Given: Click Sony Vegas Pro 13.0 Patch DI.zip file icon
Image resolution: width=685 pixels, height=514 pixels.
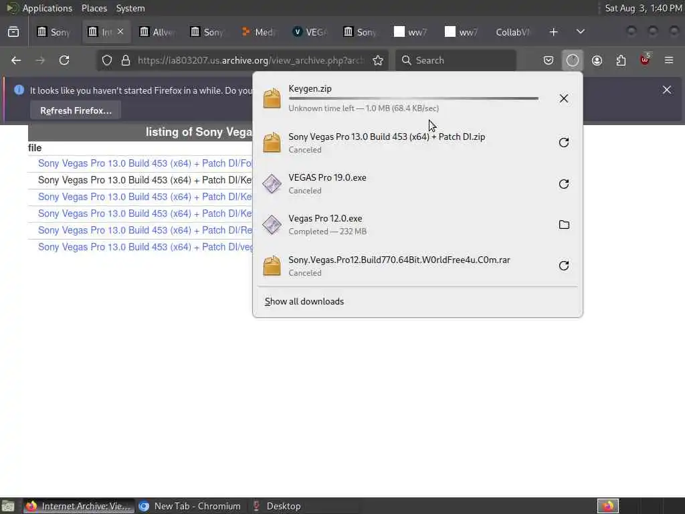Looking at the screenshot, I should click(x=272, y=143).
